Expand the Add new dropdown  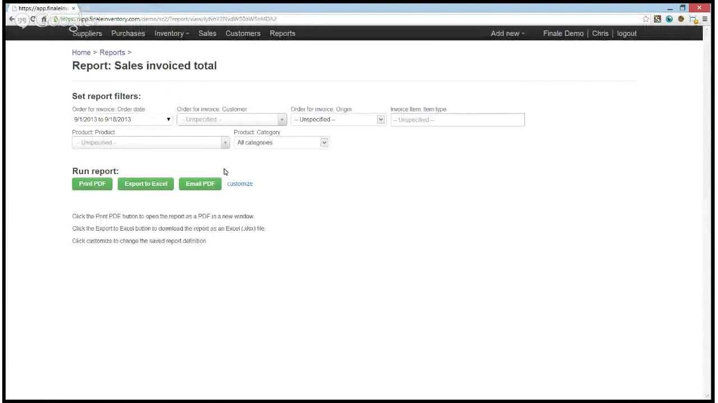point(508,34)
